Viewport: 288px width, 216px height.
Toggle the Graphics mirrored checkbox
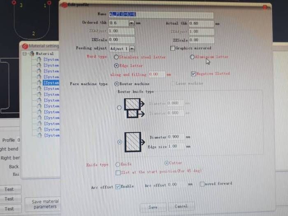172,48
